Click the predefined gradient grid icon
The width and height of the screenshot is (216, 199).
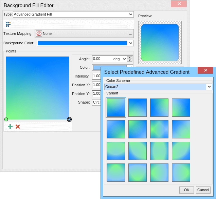coord(8,24)
